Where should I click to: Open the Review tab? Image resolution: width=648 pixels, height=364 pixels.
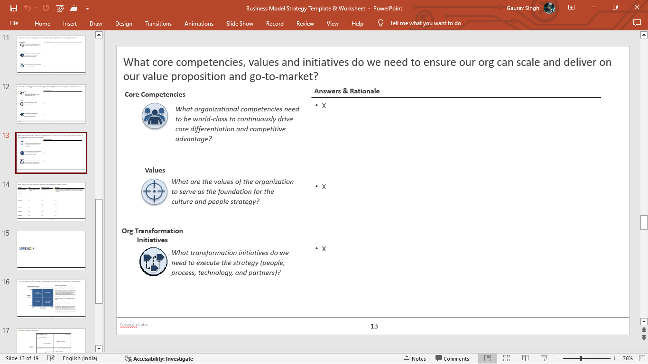[x=305, y=24]
